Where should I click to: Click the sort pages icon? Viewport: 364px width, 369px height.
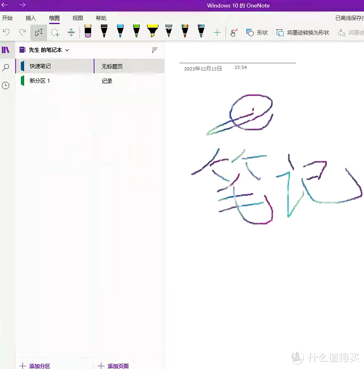point(154,50)
